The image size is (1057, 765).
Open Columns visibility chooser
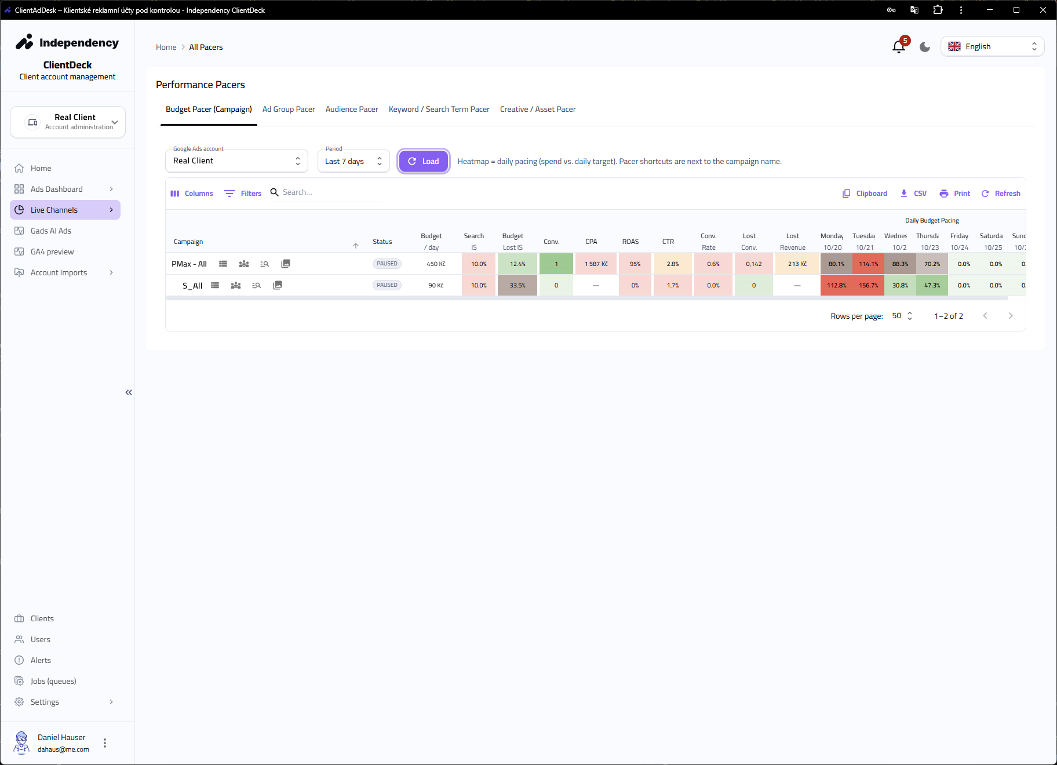192,194
